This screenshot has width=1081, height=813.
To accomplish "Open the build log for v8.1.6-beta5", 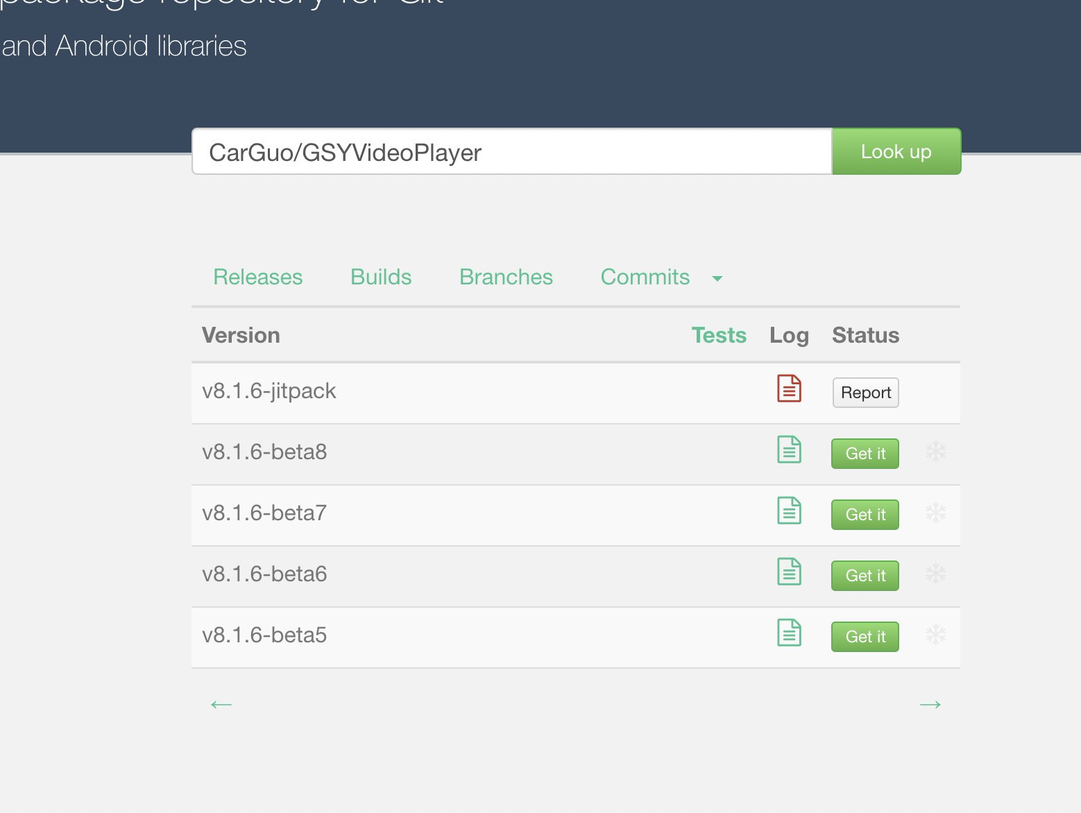I will click(789, 633).
